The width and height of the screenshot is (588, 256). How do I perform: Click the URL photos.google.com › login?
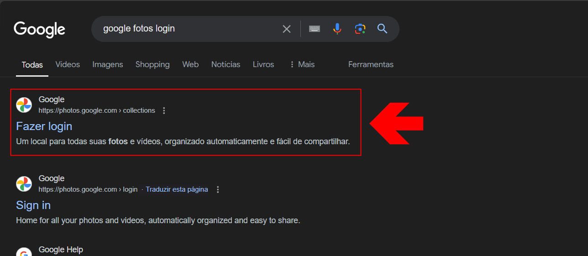tap(88, 189)
